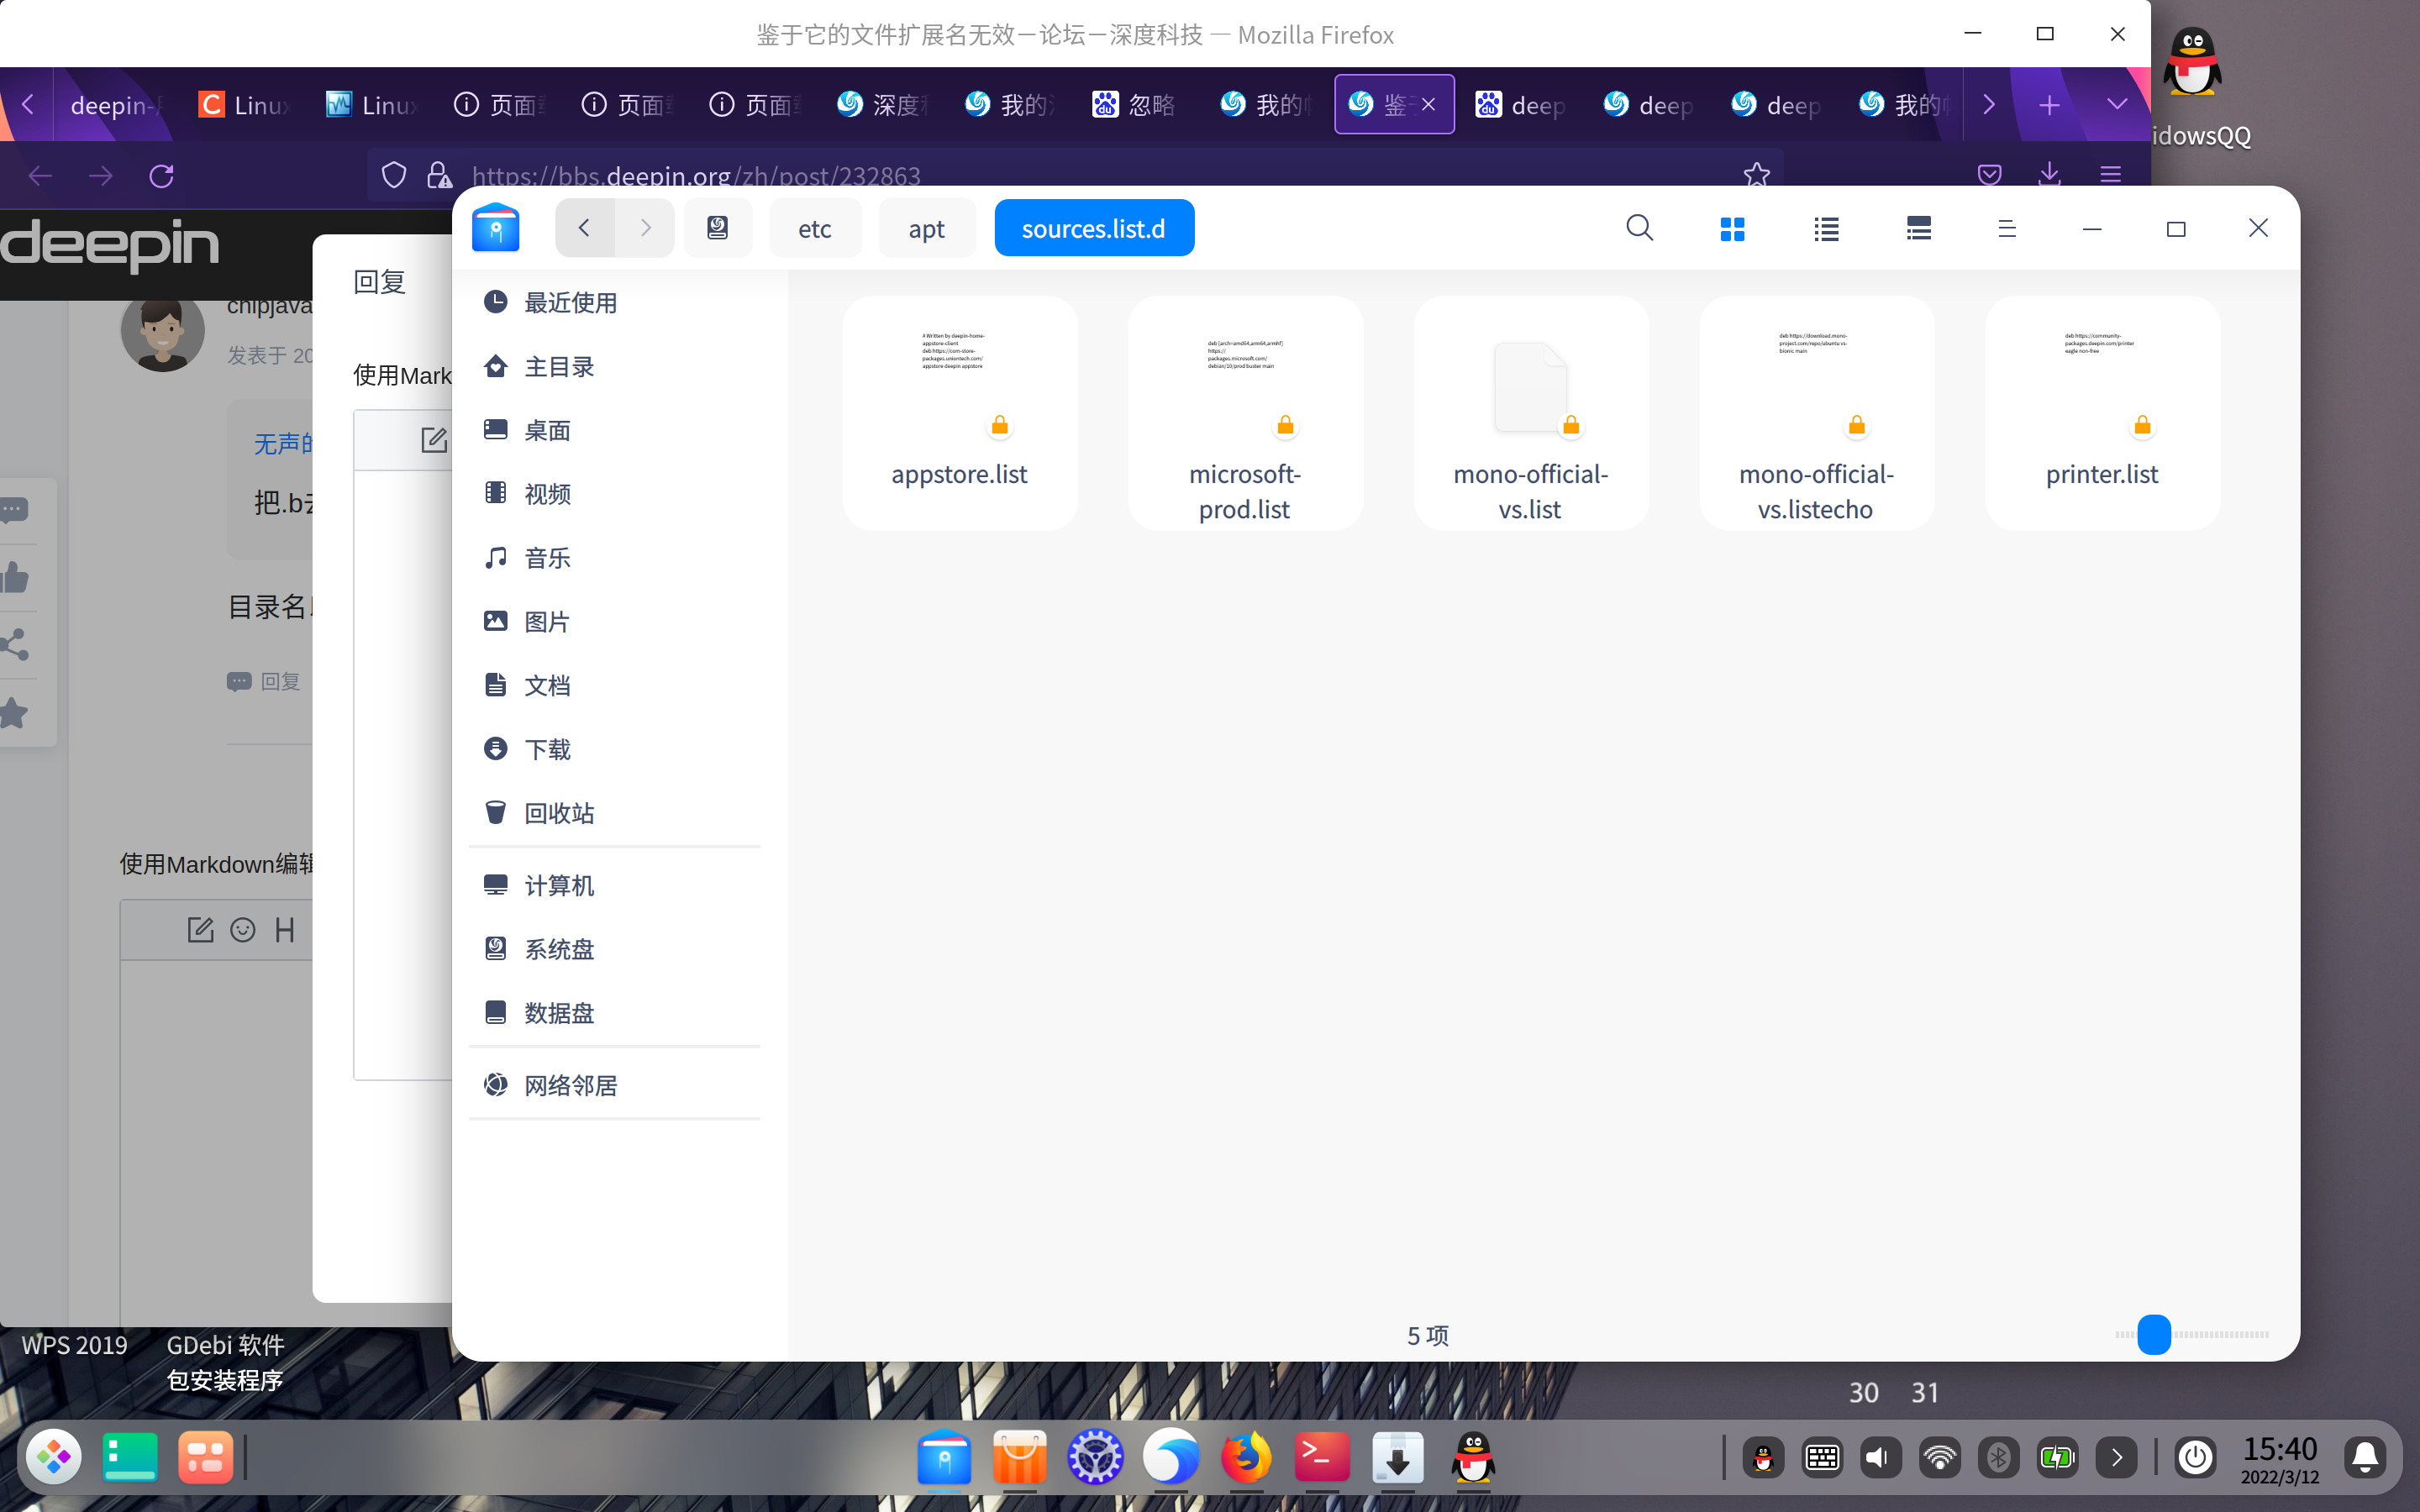Expand Firefox list all tabs dropdown
This screenshot has height=1512, width=2420.
[x=2116, y=104]
